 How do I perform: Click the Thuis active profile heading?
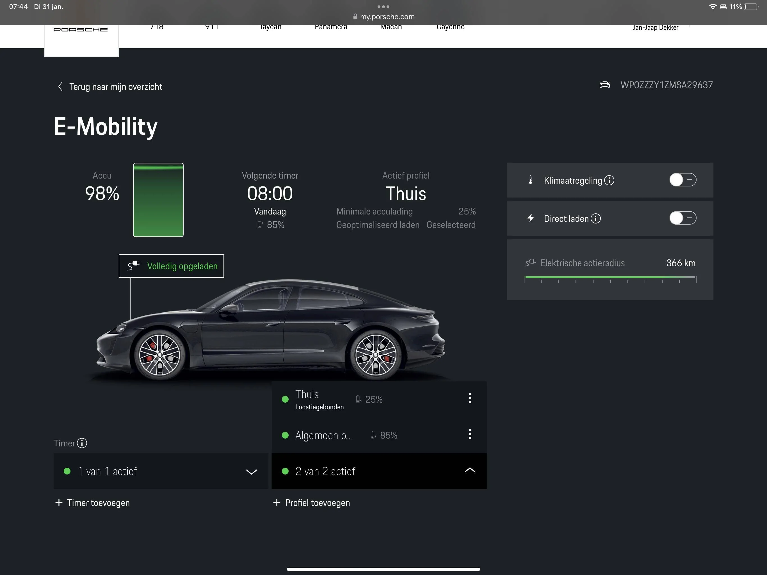tap(406, 193)
